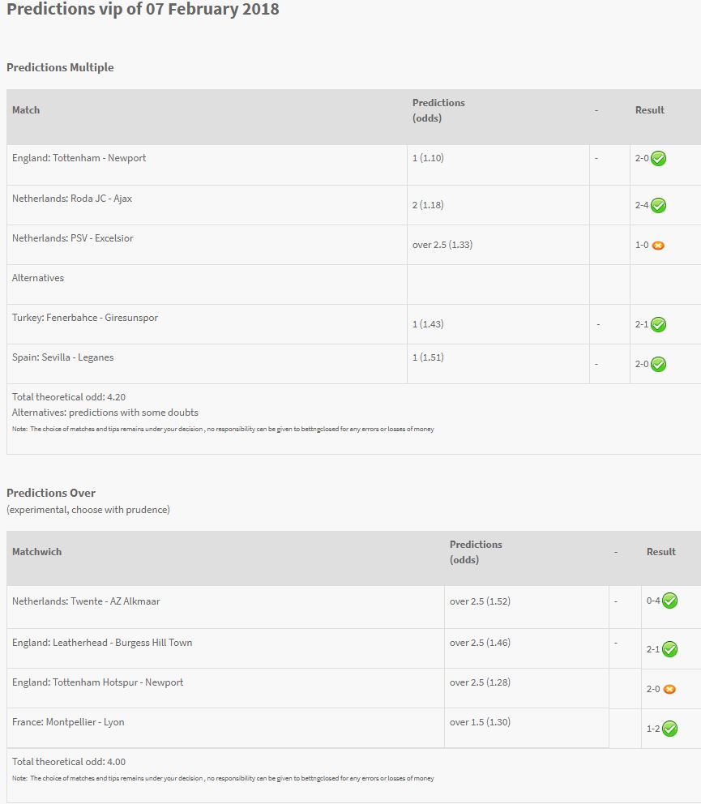Click green checkmark for Sevilla - Leganes result
This screenshot has width=701, height=804.
tap(658, 364)
